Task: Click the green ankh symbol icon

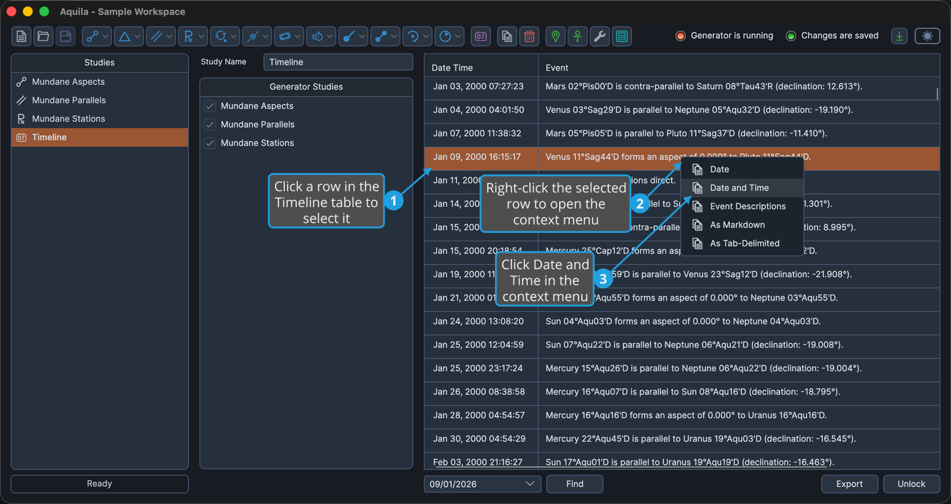Action: [x=578, y=36]
